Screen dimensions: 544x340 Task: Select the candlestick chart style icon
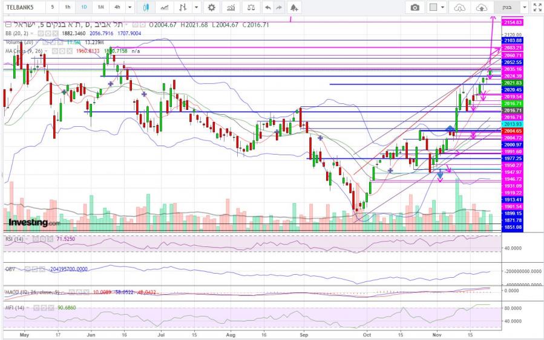146,7
